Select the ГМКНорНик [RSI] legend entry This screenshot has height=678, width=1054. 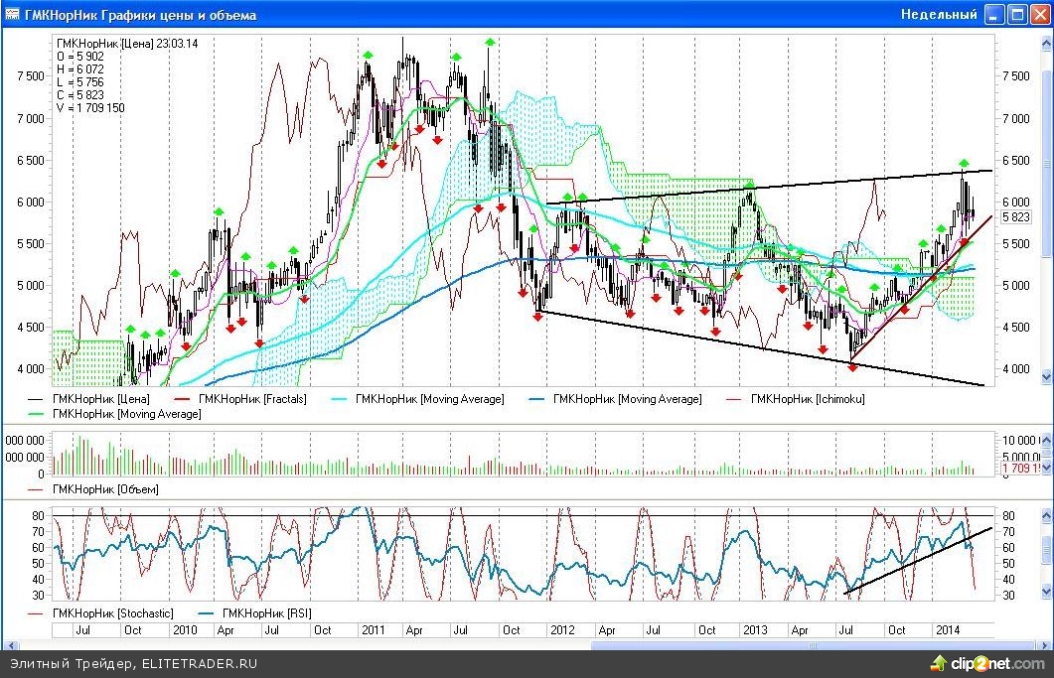(267, 614)
